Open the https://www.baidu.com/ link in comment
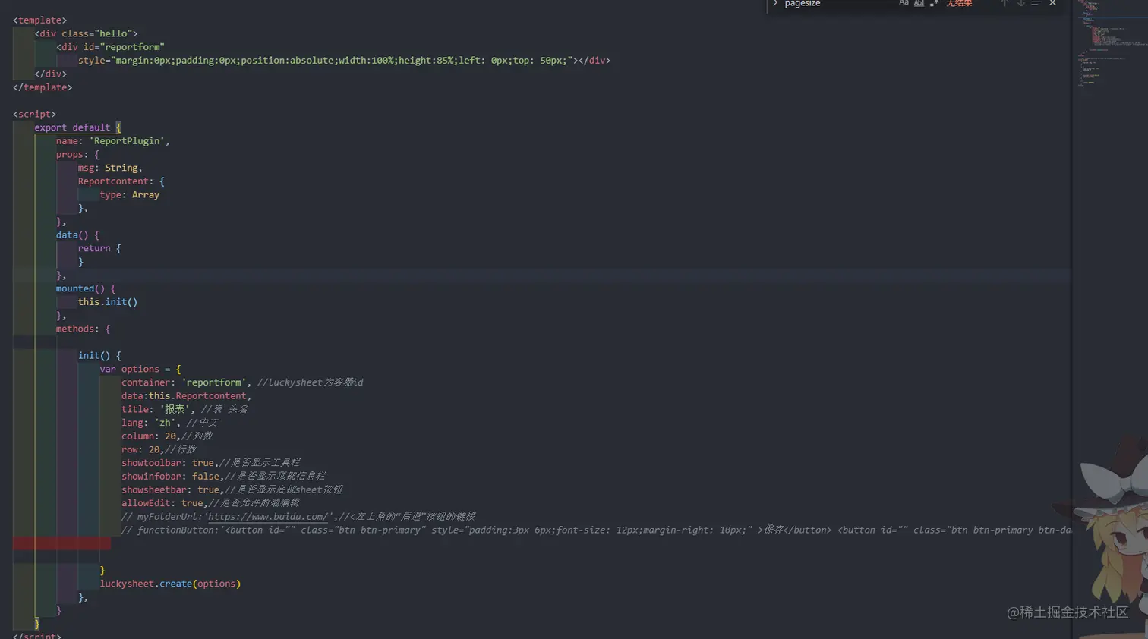Image resolution: width=1148 pixels, height=639 pixels. point(268,517)
